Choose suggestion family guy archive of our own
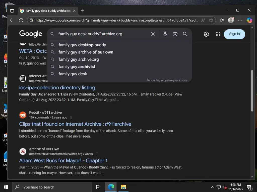Image resolution: width=257 pixels, height=192 pixels. [x=119, y=52]
